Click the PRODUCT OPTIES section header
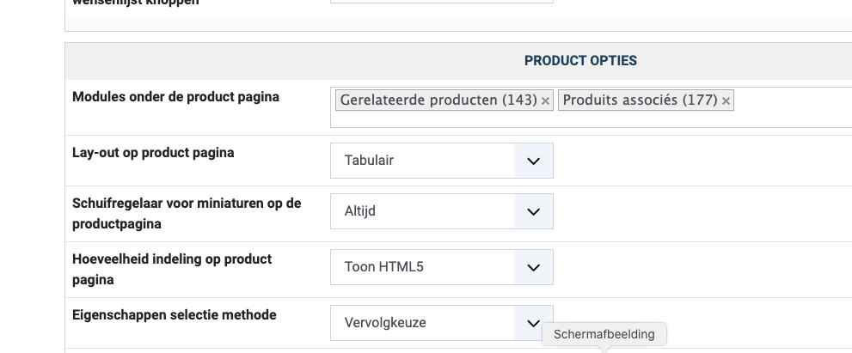Screen dimensions: 852x353 pyautogui.click(x=580, y=61)
